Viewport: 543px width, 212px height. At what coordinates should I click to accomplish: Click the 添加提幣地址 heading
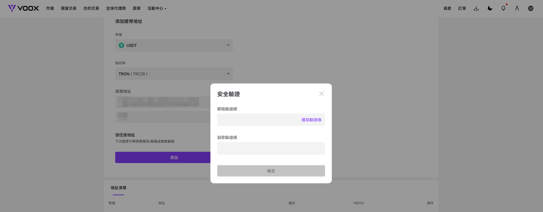(129, 21)
